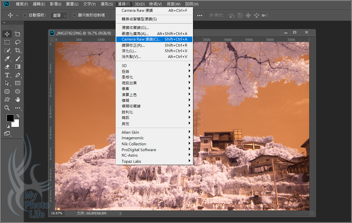This screenshot has width=352, height=223.
Task: Select the Hand tool
Action: (x=18, y=99)
